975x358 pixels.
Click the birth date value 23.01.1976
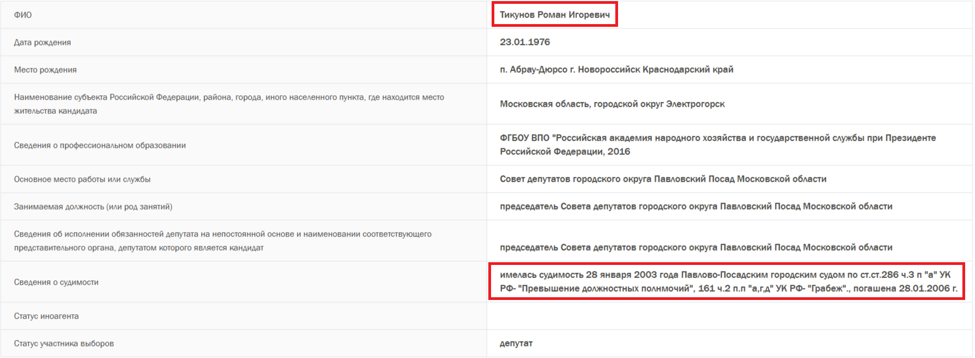point(524,42)
